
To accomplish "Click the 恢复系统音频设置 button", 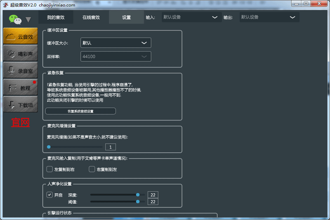I will pos(80,111).
